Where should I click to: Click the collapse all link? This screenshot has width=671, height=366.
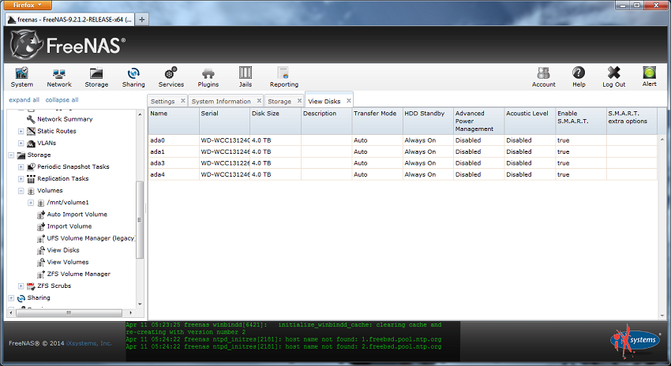(62, 99)
